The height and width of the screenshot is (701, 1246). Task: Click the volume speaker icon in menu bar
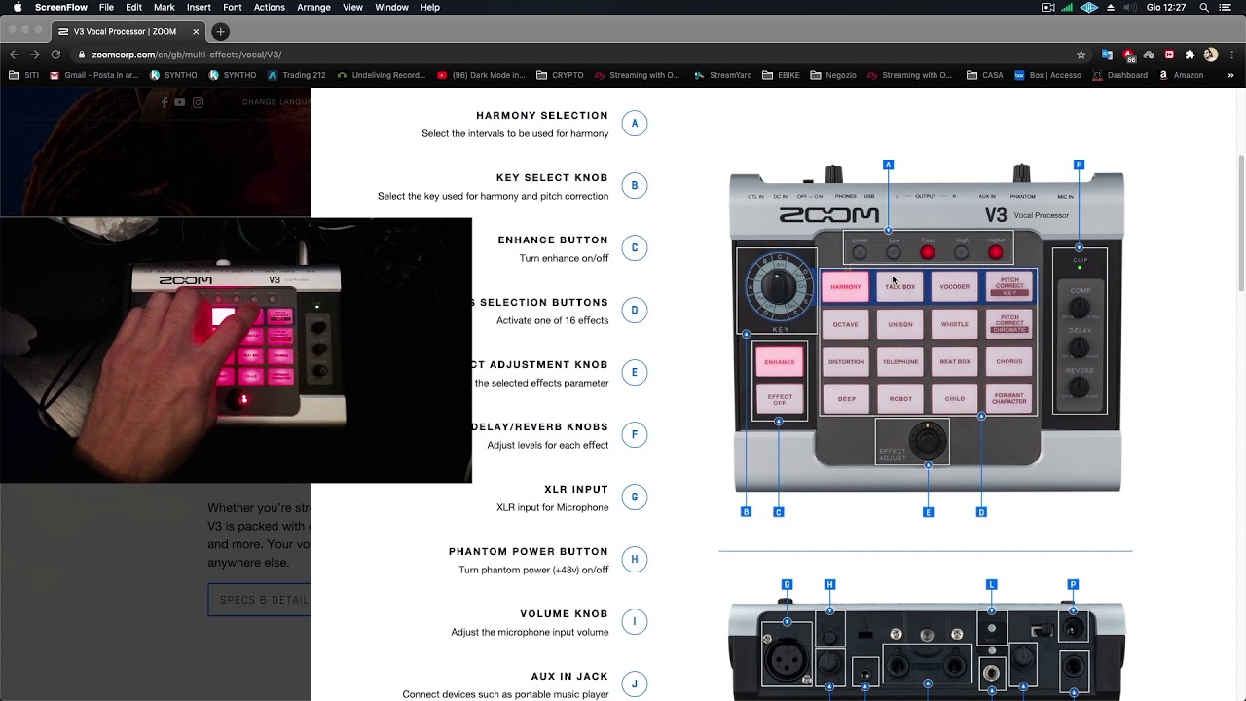pyautogui.click(x=1131, y=7)
